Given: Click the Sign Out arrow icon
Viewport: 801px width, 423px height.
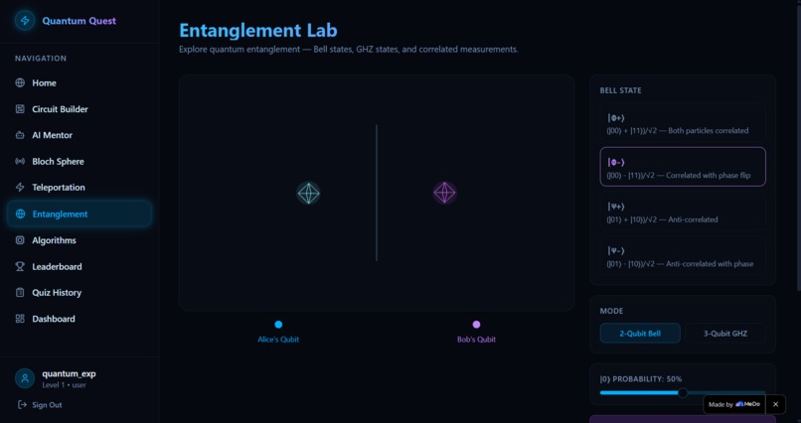Looking at the screenshot, I should tap(22, 405).
